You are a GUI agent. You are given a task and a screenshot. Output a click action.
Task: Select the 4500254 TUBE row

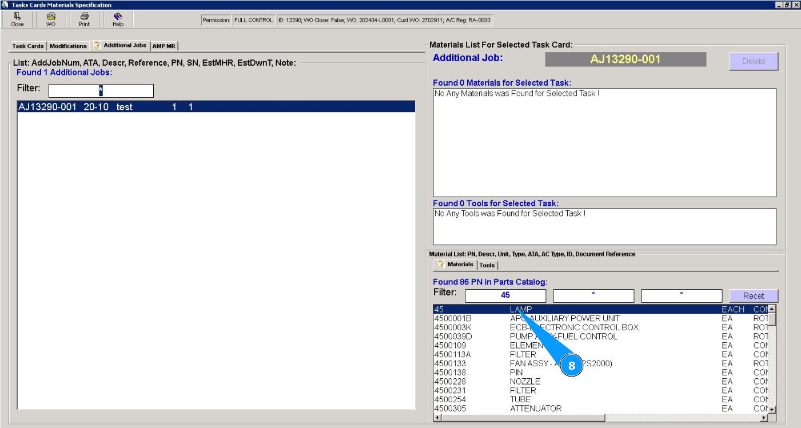[x=600, y=399]
